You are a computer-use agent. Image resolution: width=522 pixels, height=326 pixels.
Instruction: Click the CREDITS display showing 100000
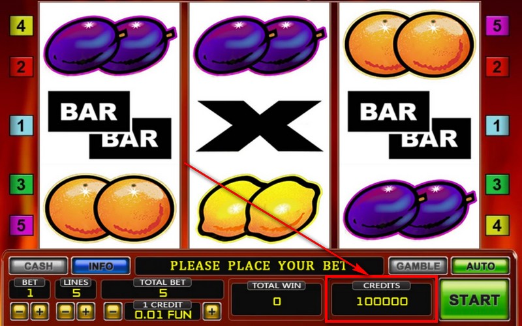pyautogui.click(x=382, y=298)
